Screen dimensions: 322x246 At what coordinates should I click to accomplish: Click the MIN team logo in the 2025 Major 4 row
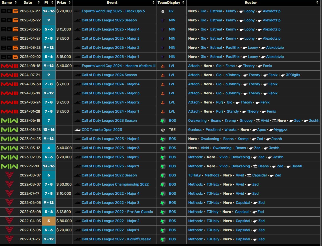[163, 29]
